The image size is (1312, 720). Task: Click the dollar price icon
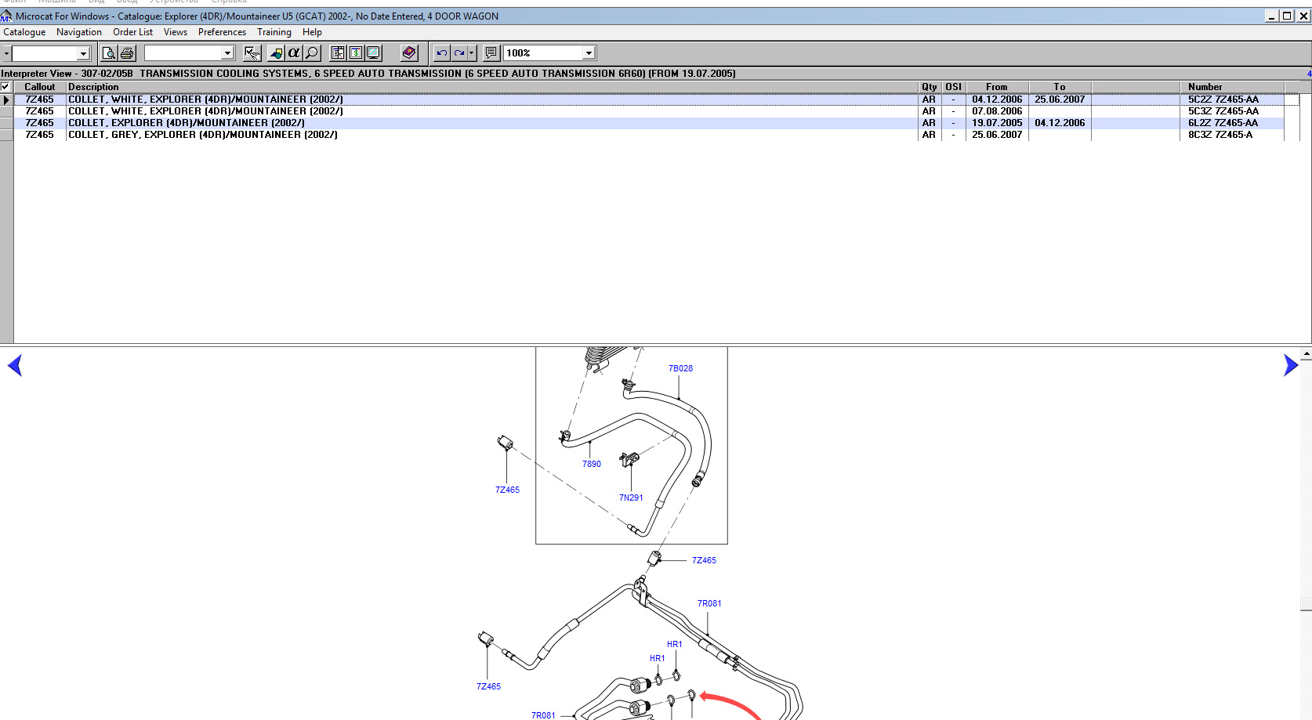pos(356,53)
